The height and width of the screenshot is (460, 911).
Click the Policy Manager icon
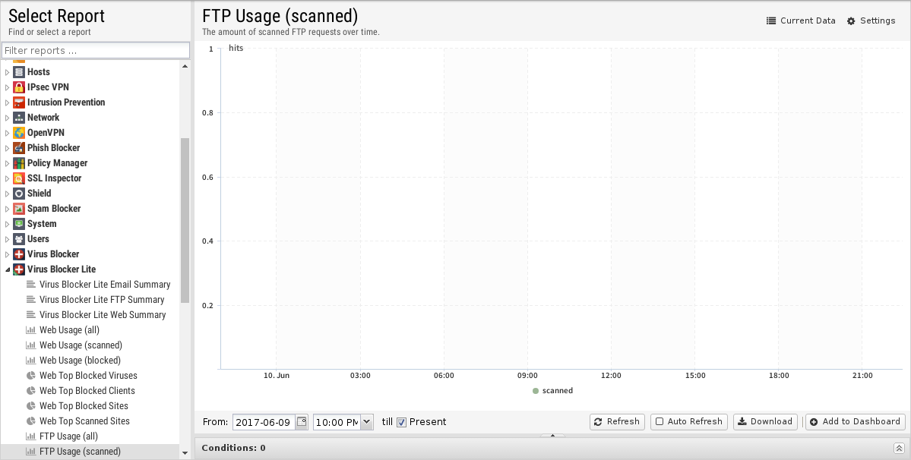click(19, 163)
